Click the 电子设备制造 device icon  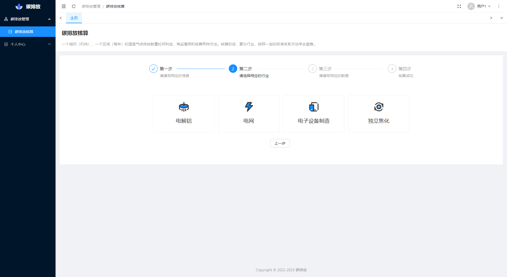click(x=314, y=107)
